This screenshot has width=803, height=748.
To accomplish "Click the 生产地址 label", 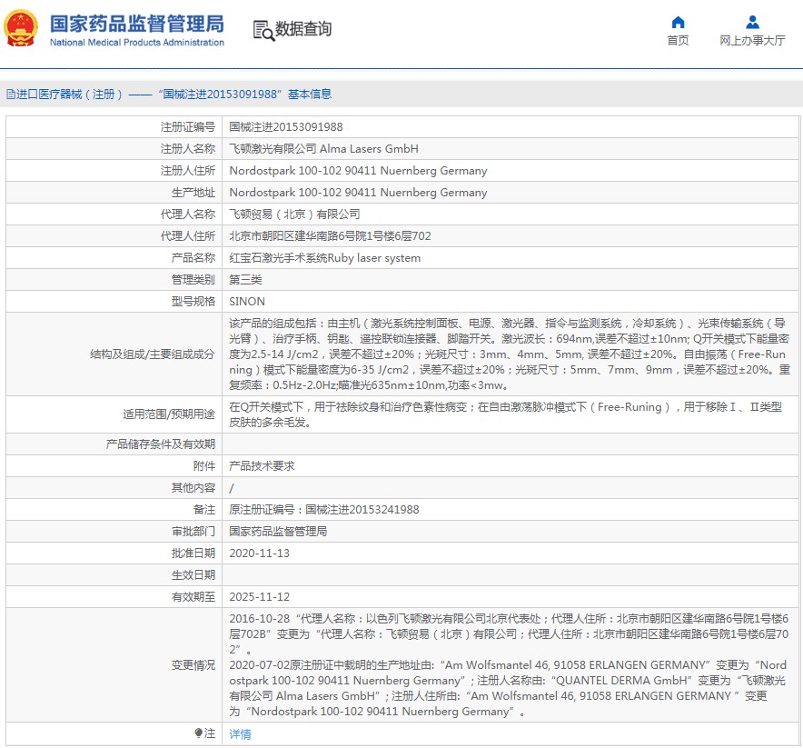I will pos(193,193).
